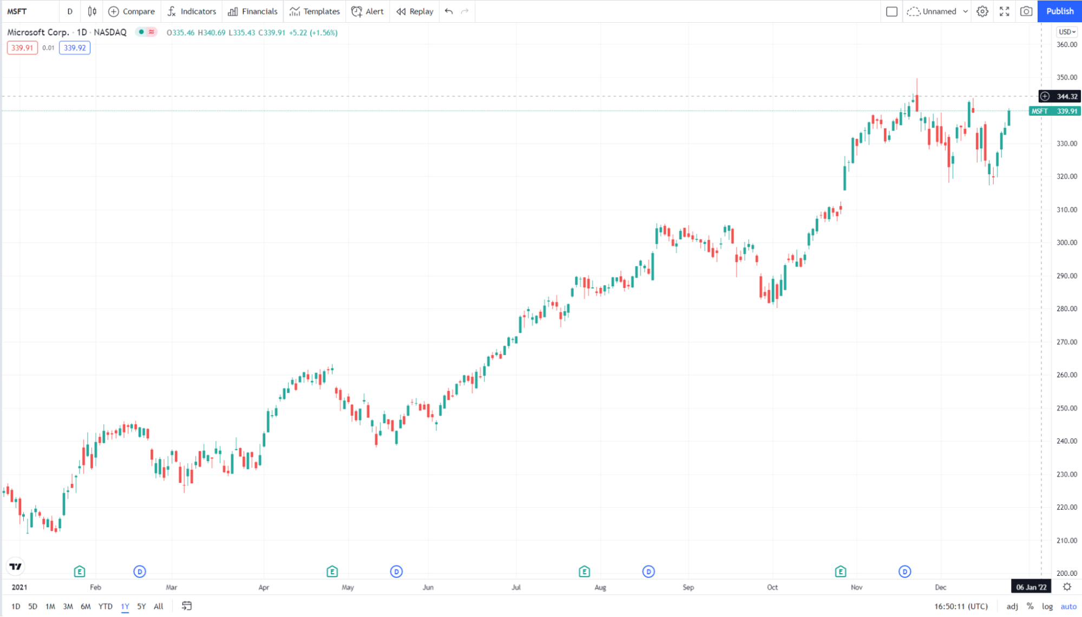Select the YTD date range
The height and width of the screenshot is (617, 1082).
pos(105,607)
